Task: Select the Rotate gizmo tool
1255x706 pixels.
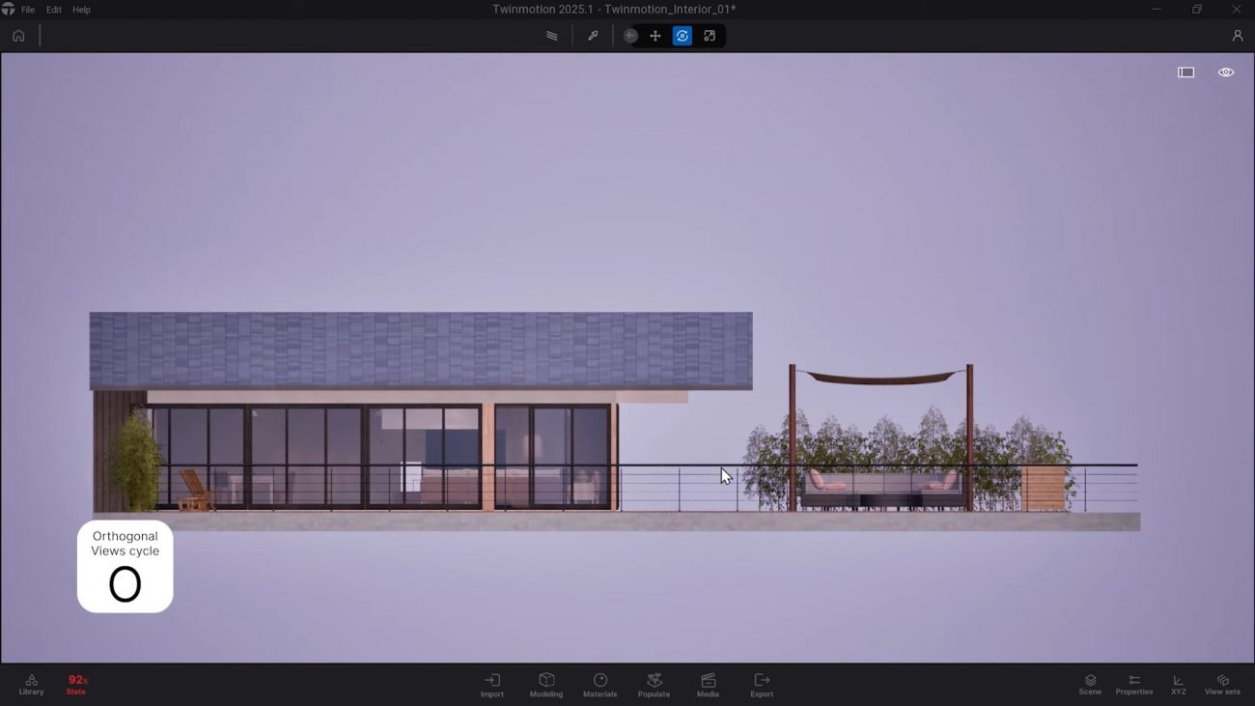Action: coord(683,36)
